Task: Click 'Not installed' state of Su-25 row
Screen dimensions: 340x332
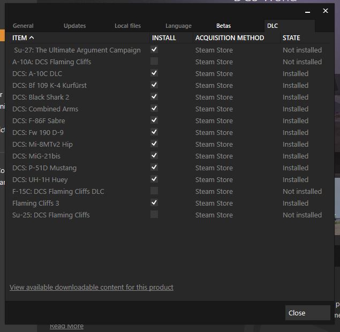Action: [x=302, y=215]
